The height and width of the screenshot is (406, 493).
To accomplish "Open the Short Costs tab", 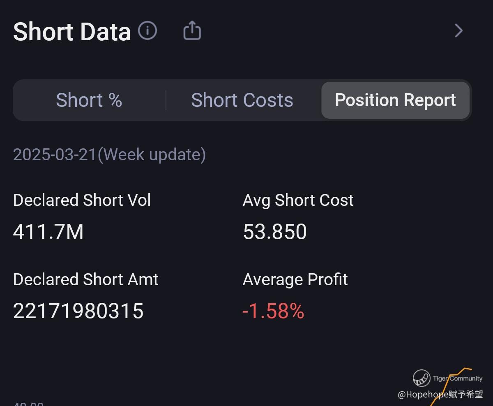I will 242,100.
